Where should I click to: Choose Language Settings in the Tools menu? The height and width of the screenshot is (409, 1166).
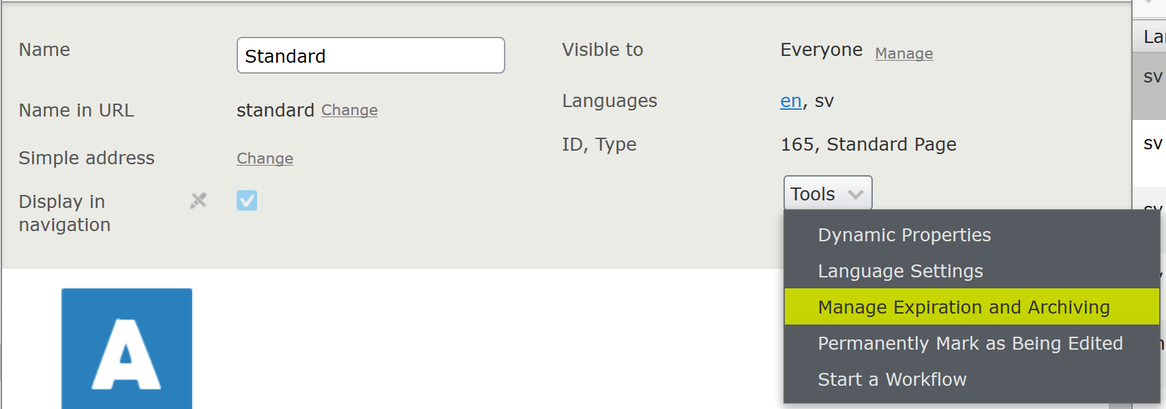pyautogui.click(x=900, y=271)
